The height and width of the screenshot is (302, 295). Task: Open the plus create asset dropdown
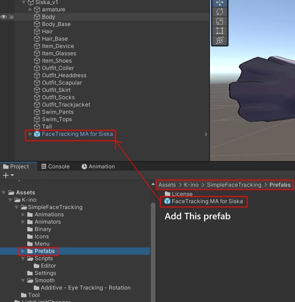click(x=8, y=175)
